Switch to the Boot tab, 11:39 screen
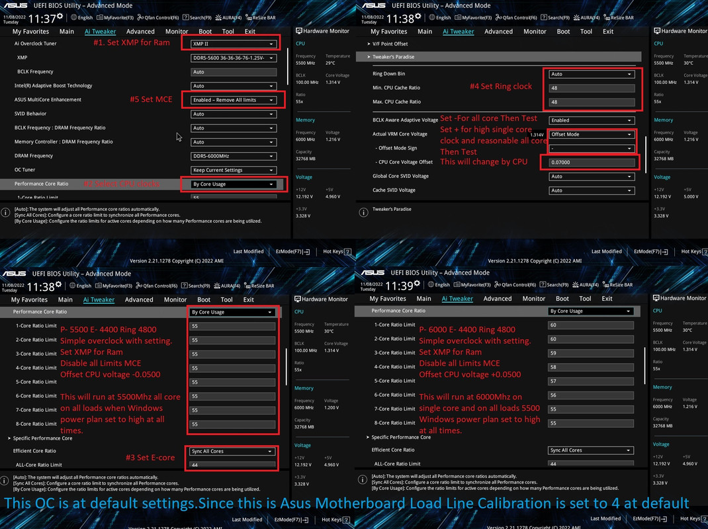708x529 pixels. coord(562,298)
